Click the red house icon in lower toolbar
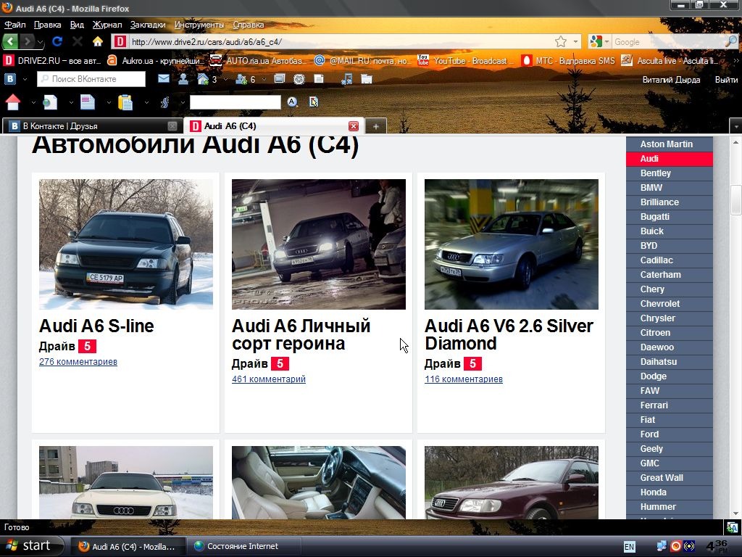Viewport: 742px width, 557px height. [13, 102]
